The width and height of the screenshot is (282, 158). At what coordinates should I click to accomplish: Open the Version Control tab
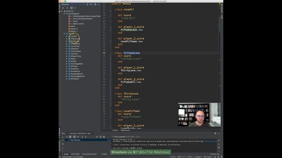coord(89,154)
